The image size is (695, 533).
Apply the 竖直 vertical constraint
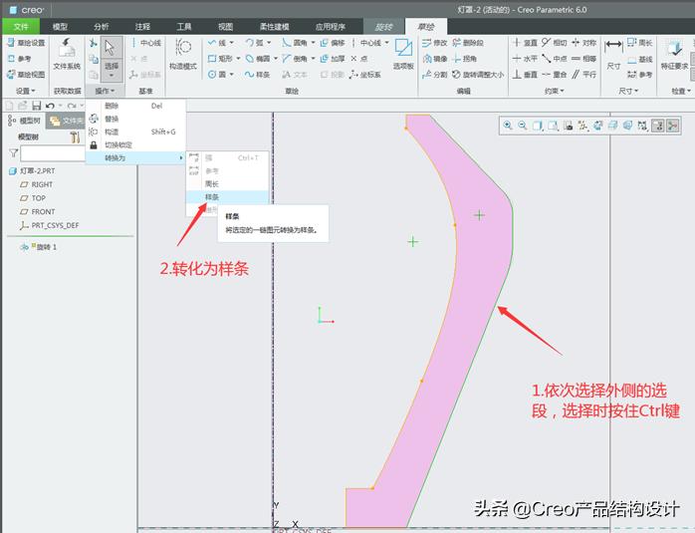coord(525,43)
